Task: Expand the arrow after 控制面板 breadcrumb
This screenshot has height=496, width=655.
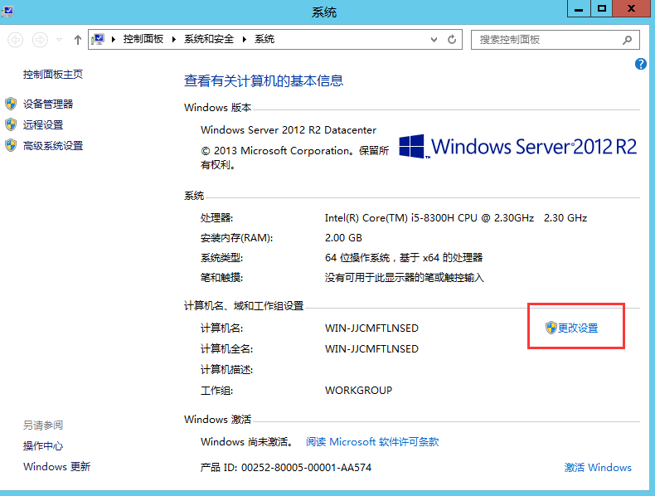Action: pyautogui.click(x=174, y=39)
